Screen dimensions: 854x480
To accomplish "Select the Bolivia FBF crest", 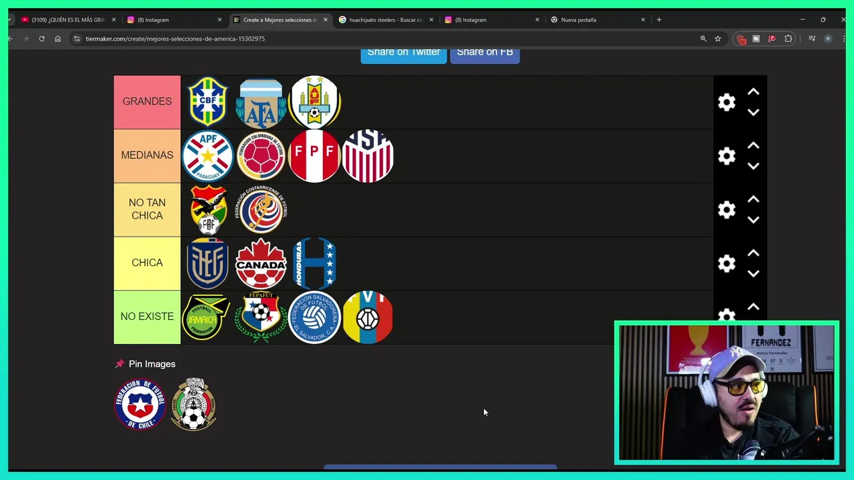I will click(x=207, y=209).
